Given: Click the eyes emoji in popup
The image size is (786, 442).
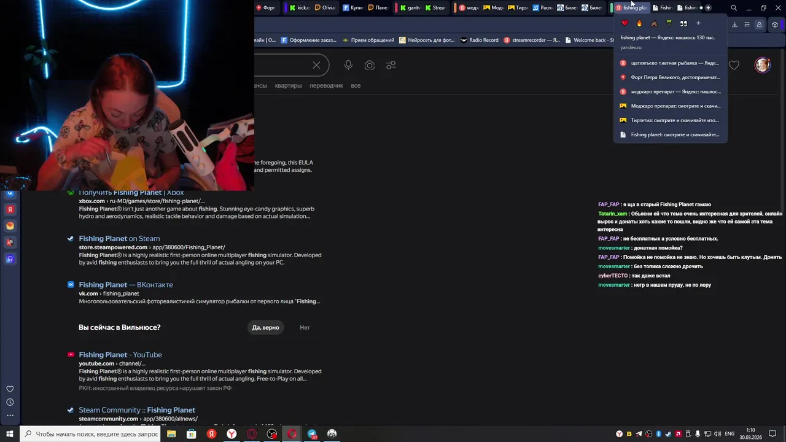Looking at the screenshot, I should [x=683, y=23].
